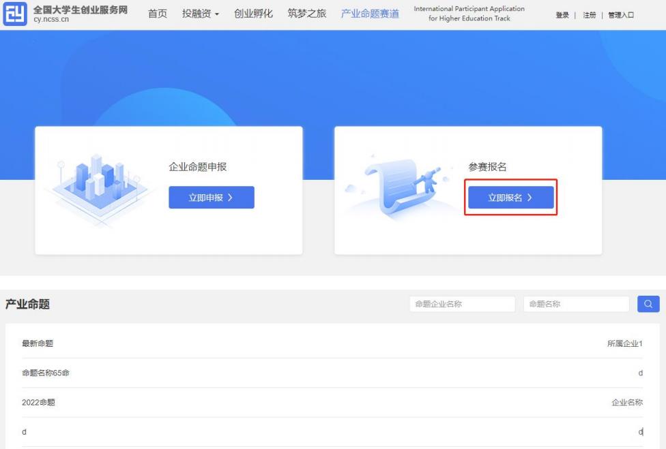Open the 创业孵化 nav item
Viewport: 666px width, 449px height.
[x=253, y=14]
